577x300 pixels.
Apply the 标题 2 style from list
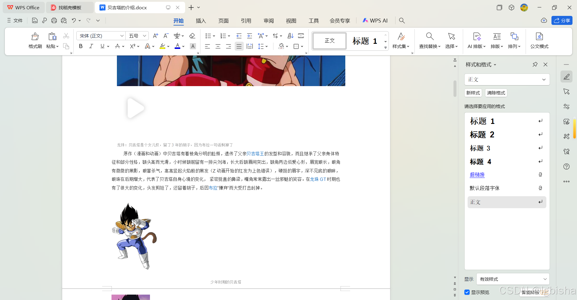pos(507,134)
